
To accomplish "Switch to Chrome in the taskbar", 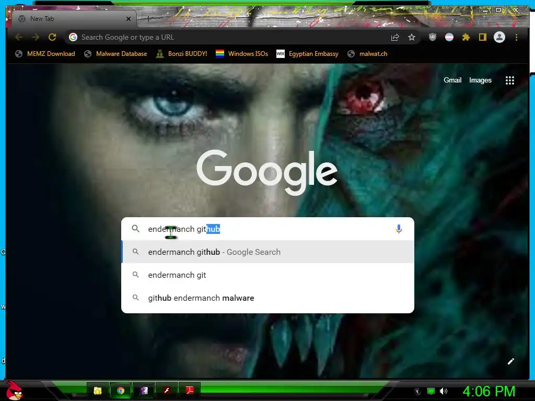I will 121,391.
